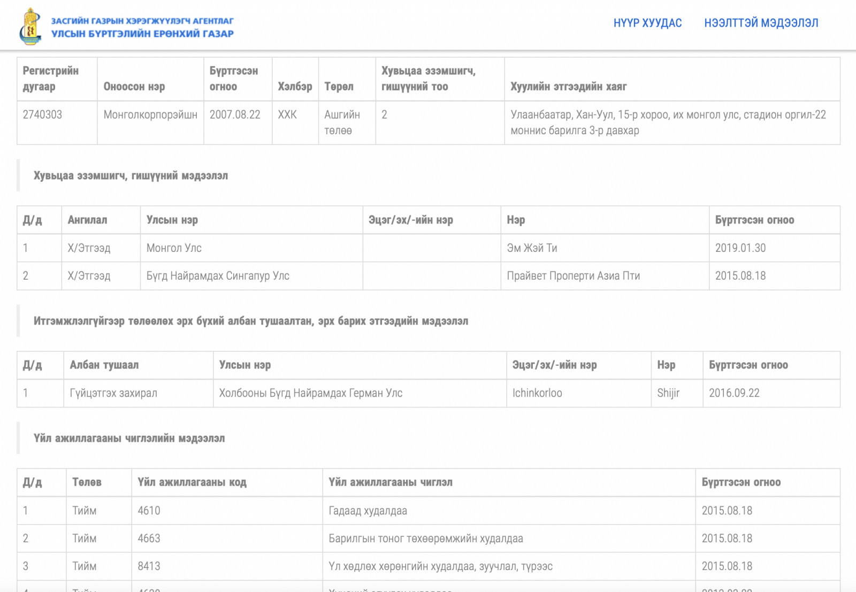Open the НҮҮР ХУУДАС menu link
Screen dimensions: 856x592
point(647,23)
